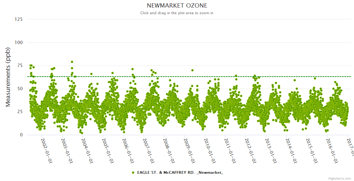Click the 50 y-axis tick label

[x=20, y=89]
